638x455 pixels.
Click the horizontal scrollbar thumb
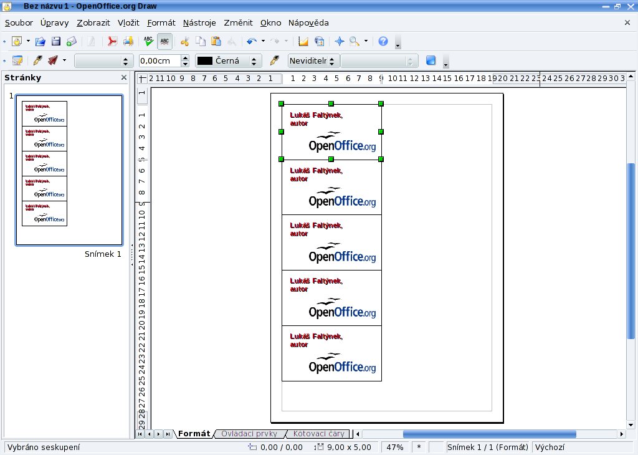click(490, 434)
